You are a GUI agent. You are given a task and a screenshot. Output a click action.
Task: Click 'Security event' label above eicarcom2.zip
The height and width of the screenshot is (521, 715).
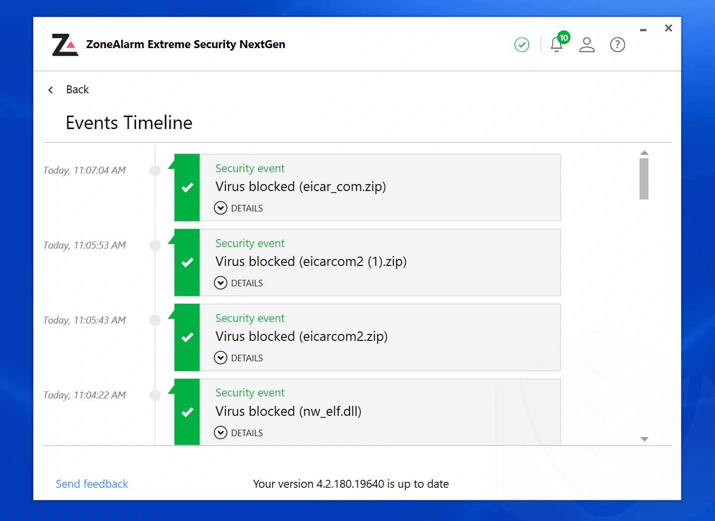click(250, 319)
